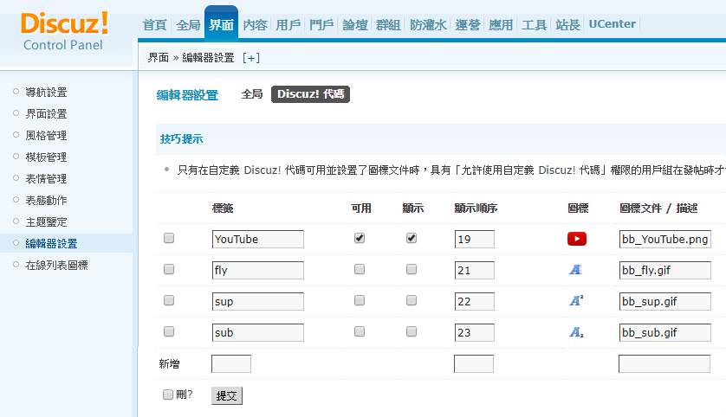Click the bb_YouTube.png icon file field
The width and height of the screenshot is (726, 417).
pyautogui.click(x=664, y=239)
